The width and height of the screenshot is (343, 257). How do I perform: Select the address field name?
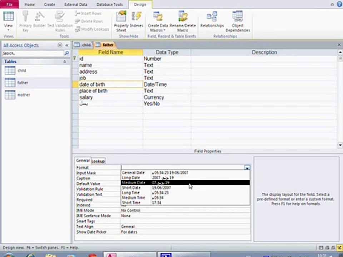click(111, 72)
